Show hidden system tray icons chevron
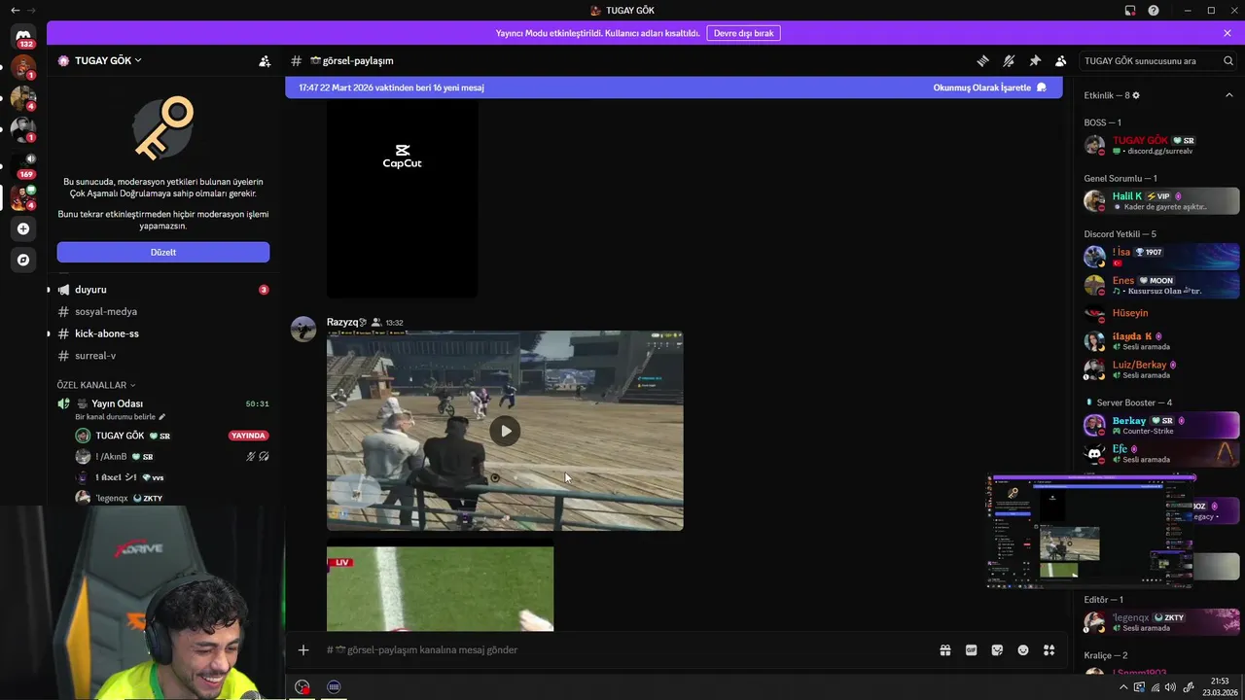1245x700 pixels. pos(1123,686)
